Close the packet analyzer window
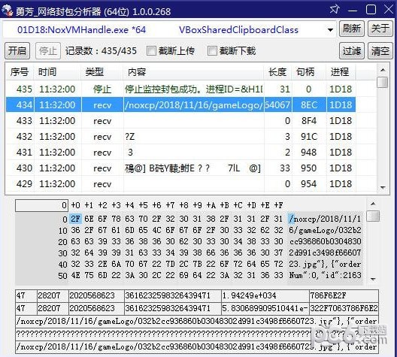This screenshot has height=357, width=397. tap(389, 10)
